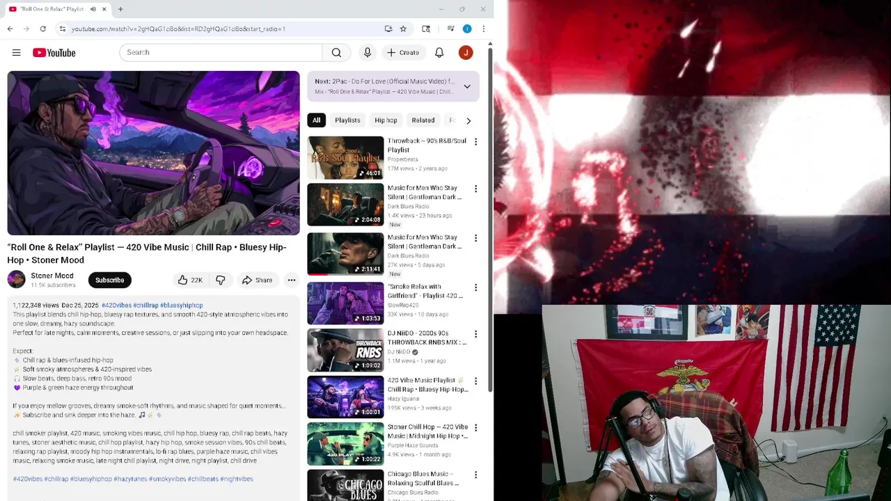Click the #bluesyhiphop hashtag near view count

click(x=181, y=305)
